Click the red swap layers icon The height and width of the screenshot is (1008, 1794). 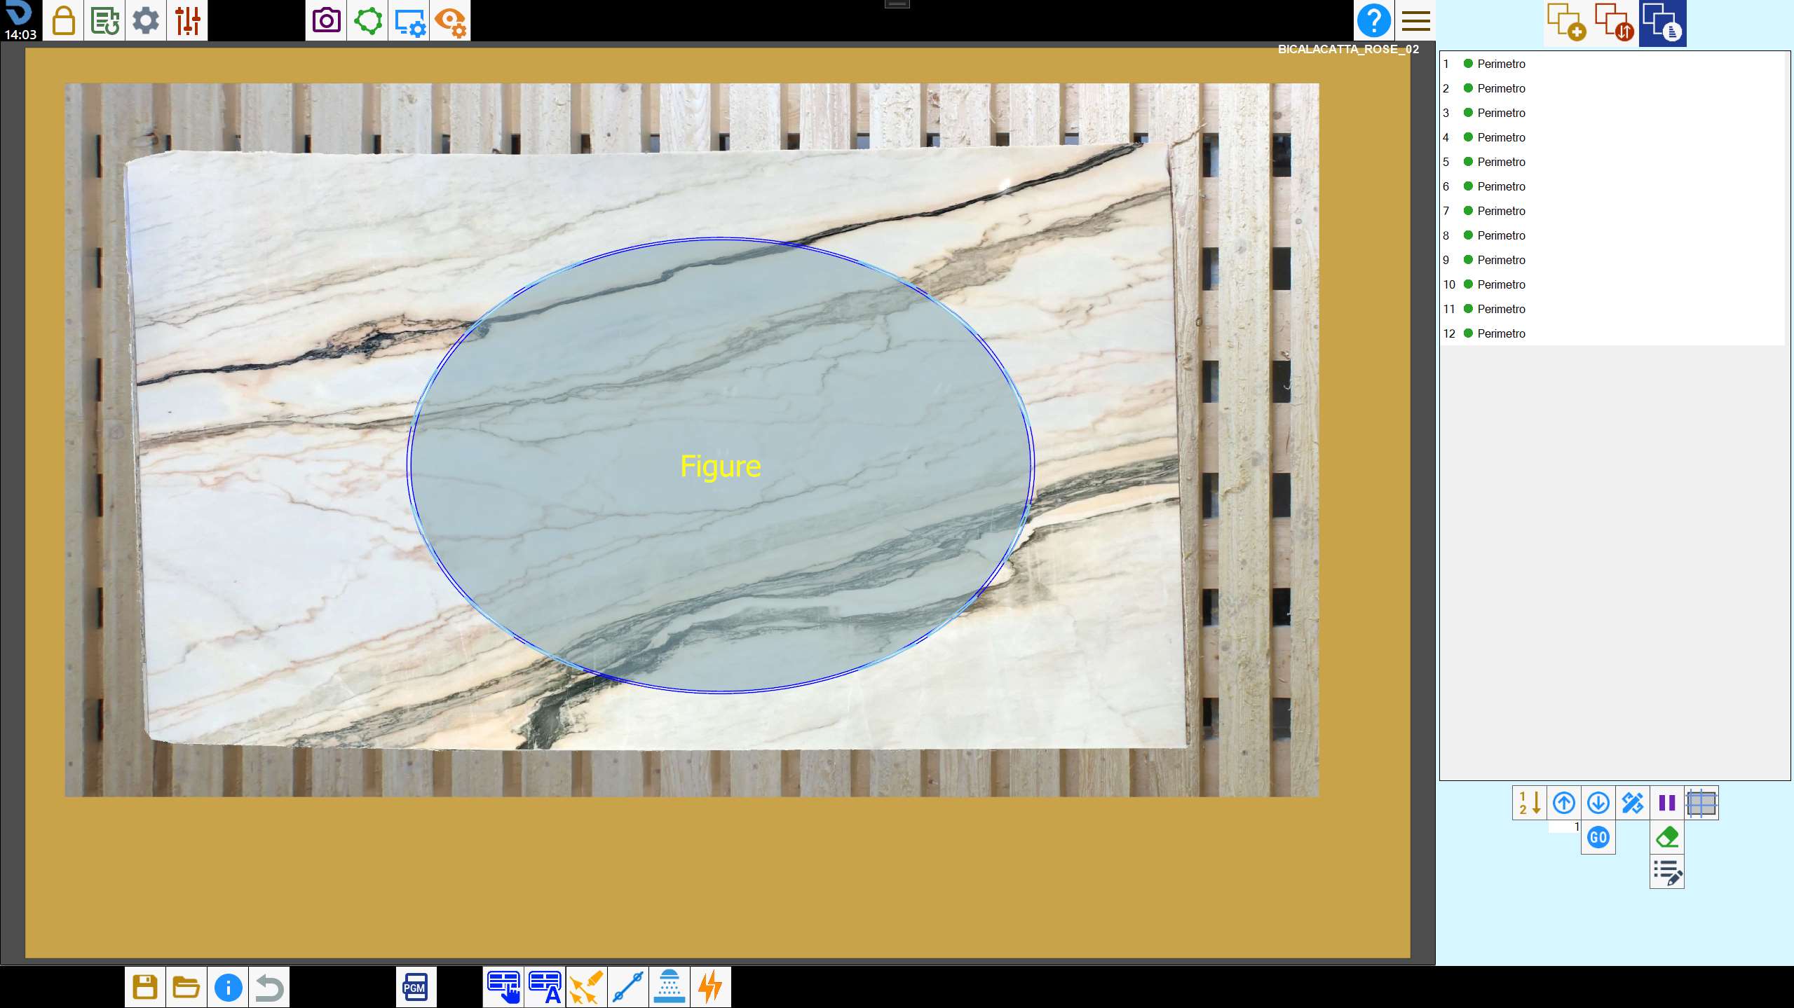pyautogui.click(x=1614, y=22)
